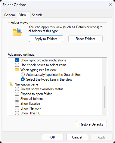Uncheck Show sync provider notifications
The height and width of the screenshot is (143, 115).
17,60
